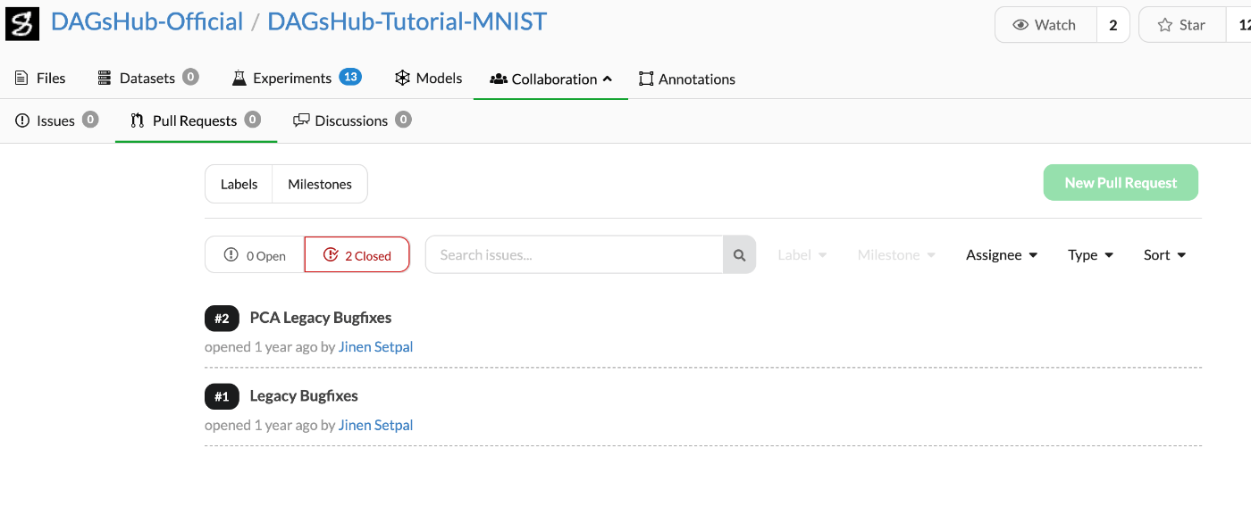Click the watcher count 2
This screenshot has width=1251, height=523.
tap(1113, 25)
